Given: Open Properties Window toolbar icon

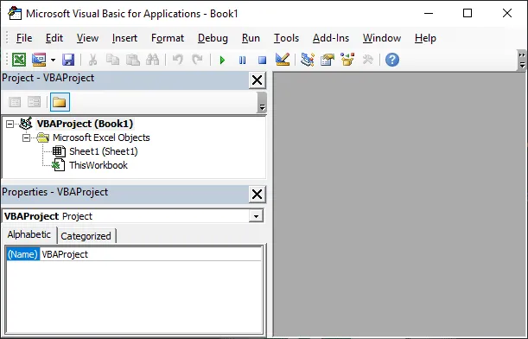Looking at the screenshot, I should click(x=328, y=60).
